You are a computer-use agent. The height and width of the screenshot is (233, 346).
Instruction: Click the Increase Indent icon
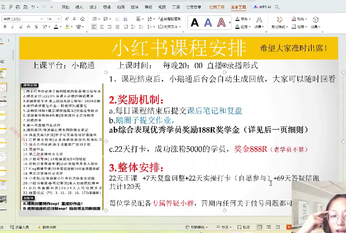[125, 19]
